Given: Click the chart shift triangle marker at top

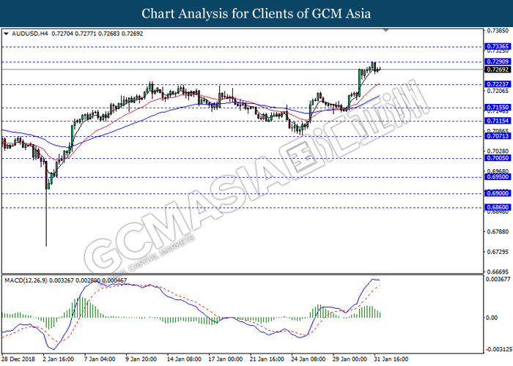Looking at the screenshot, I should 385,31.
